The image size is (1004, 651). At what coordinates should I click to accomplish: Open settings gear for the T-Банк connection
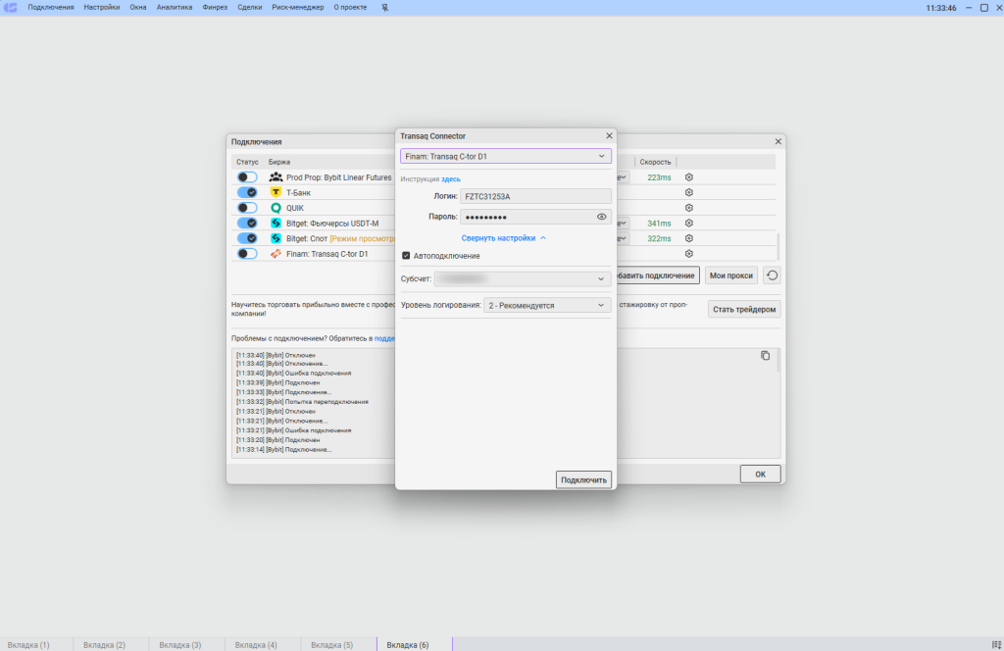[x=689, y=193]
